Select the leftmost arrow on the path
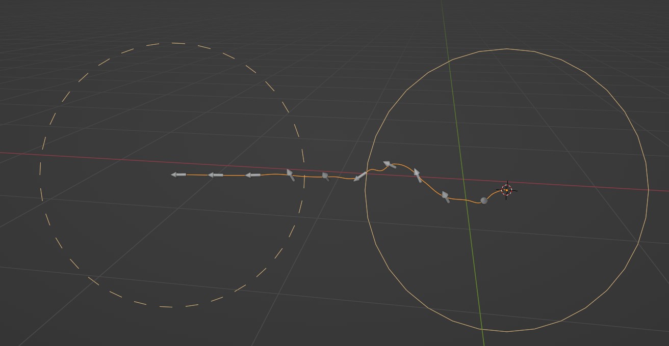The width and height of the screenshot is (669, 346). (178, 175)
